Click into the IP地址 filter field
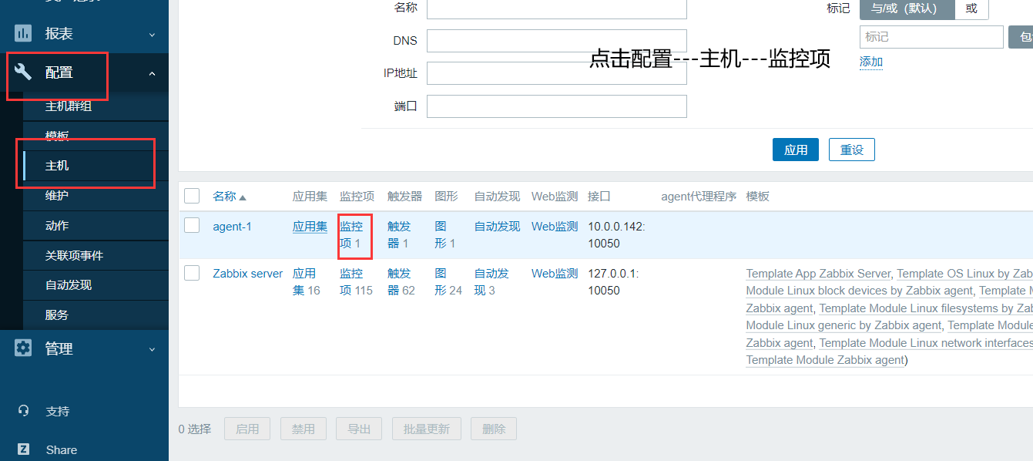Viewport: 1033px width, 461px height. pos(556,73)
